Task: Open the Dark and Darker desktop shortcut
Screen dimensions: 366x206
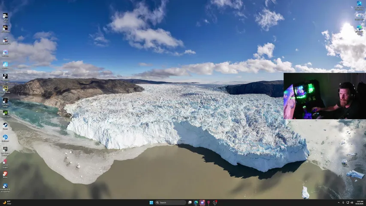Action: pos(5,103)
